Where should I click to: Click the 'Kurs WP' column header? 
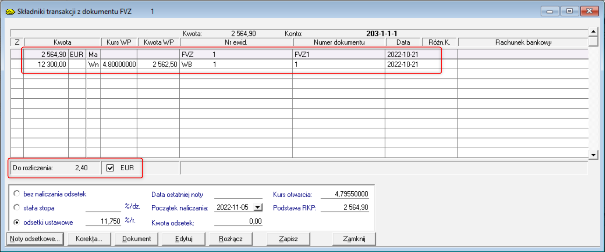pos(119,42)
